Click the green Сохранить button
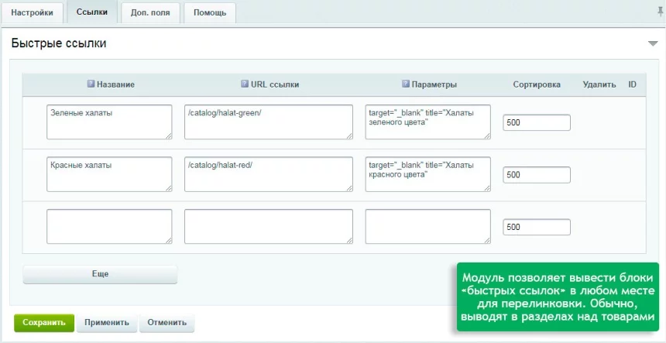666x343 pixels. 43,323
